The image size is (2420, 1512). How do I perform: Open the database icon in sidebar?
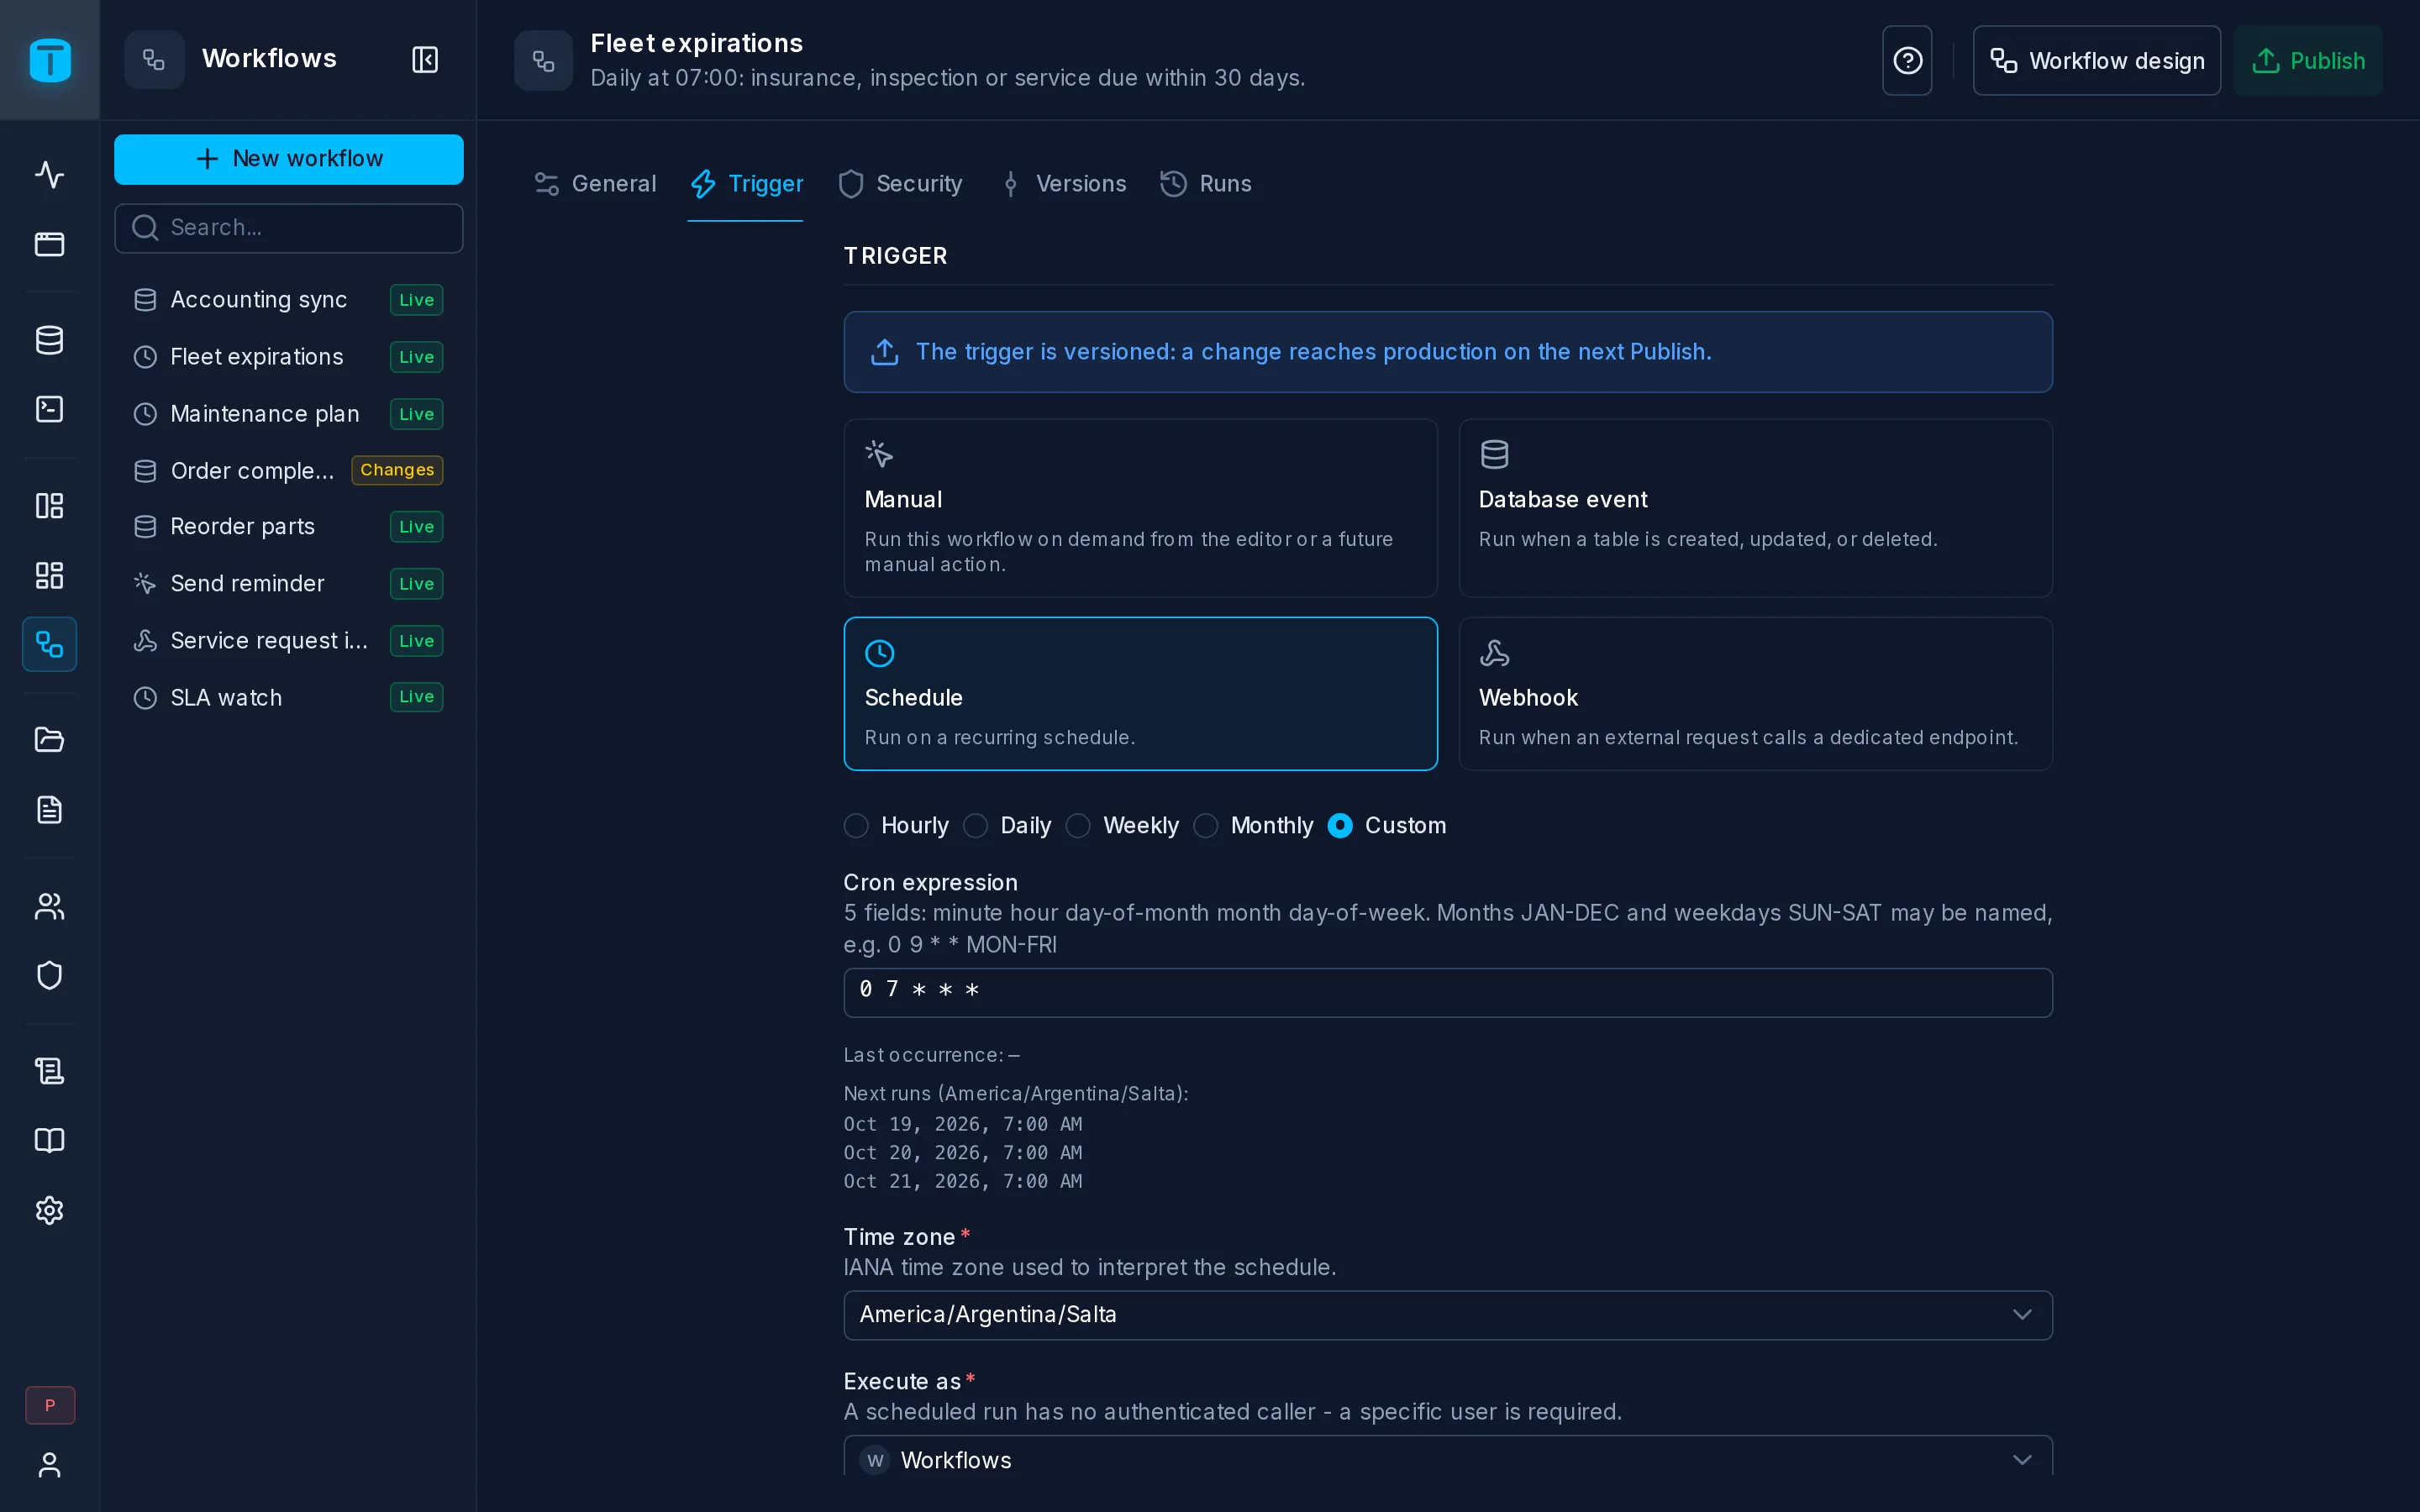[x=49, y=340]
